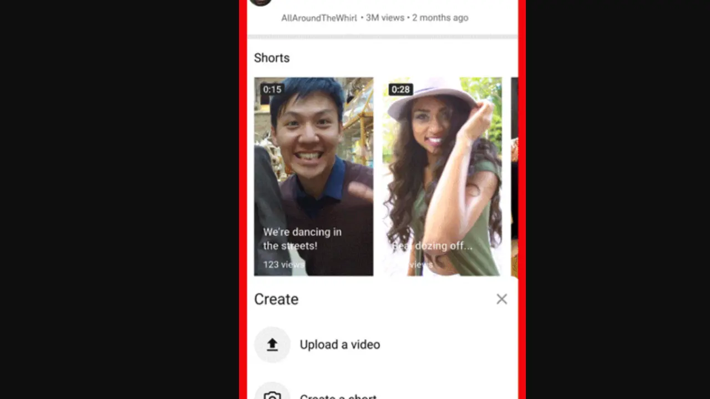
Task: Tap the upload arrow icon
Action: coord(272,345)
